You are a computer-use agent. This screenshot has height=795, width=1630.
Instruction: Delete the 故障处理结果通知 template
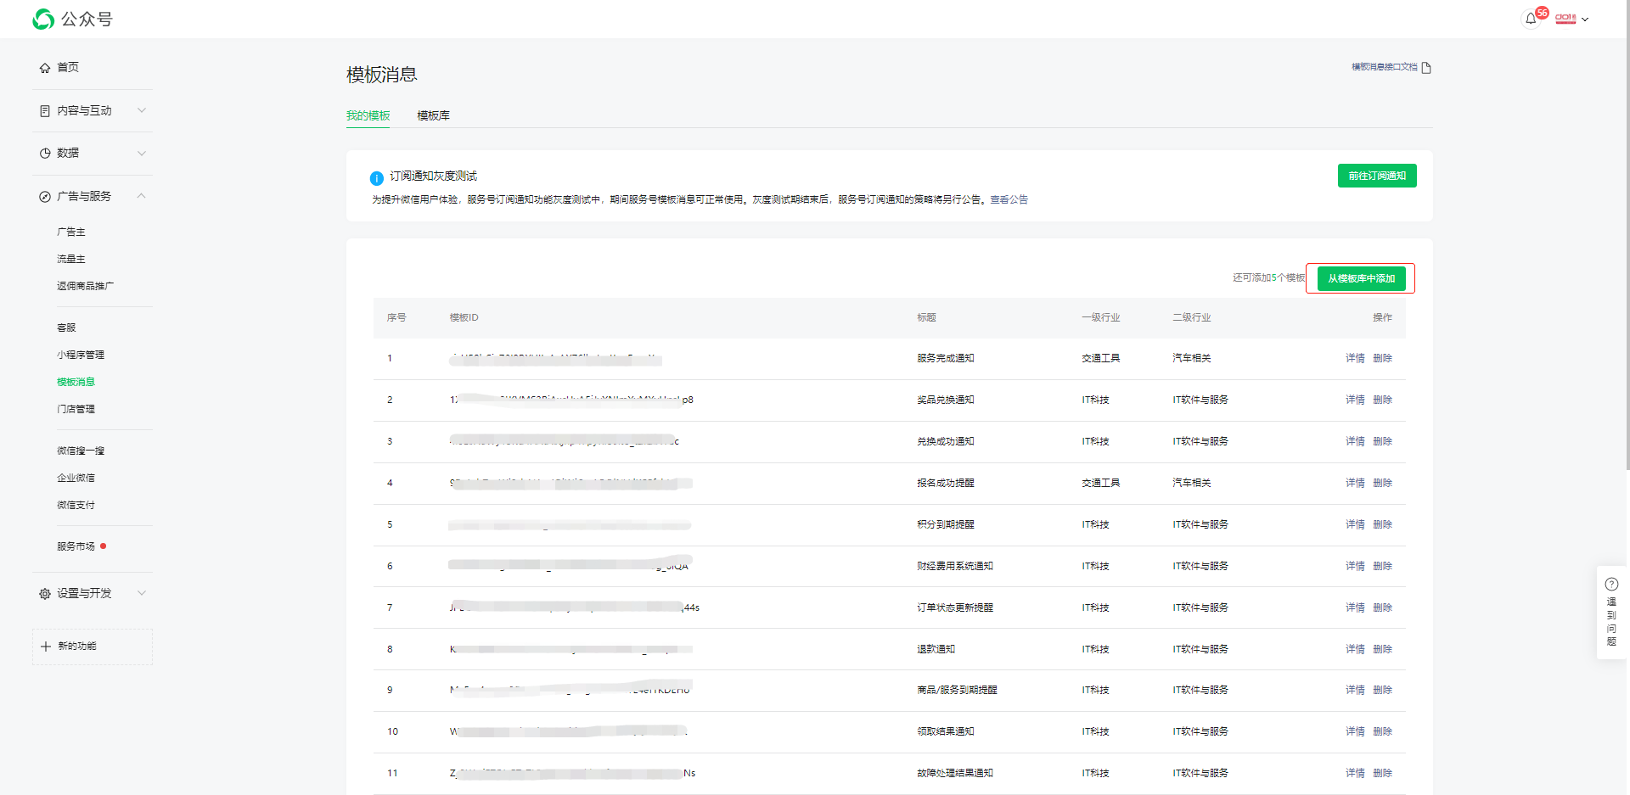click(x=1382, y=773)
